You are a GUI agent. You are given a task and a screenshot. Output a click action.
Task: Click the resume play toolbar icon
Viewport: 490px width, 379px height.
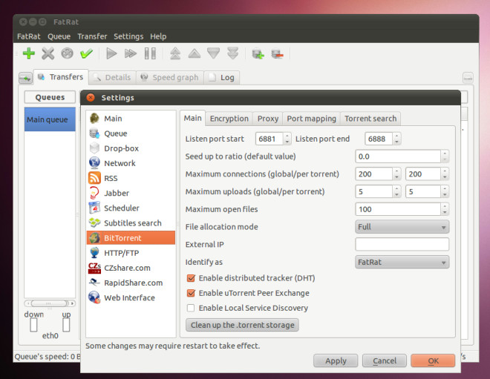pos(111,53)
